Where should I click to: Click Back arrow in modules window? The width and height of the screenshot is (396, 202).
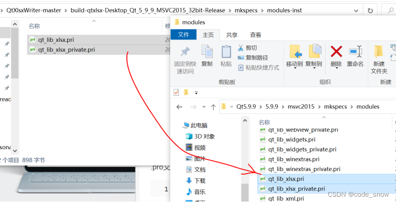click(179, 107)
